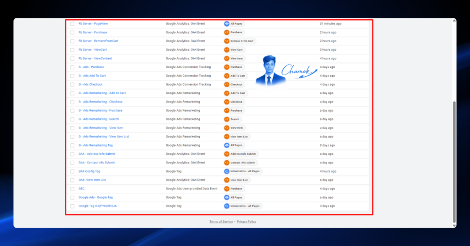
Task: Tick the checkbox beside the GEC tag
Action: click(72, 189)
